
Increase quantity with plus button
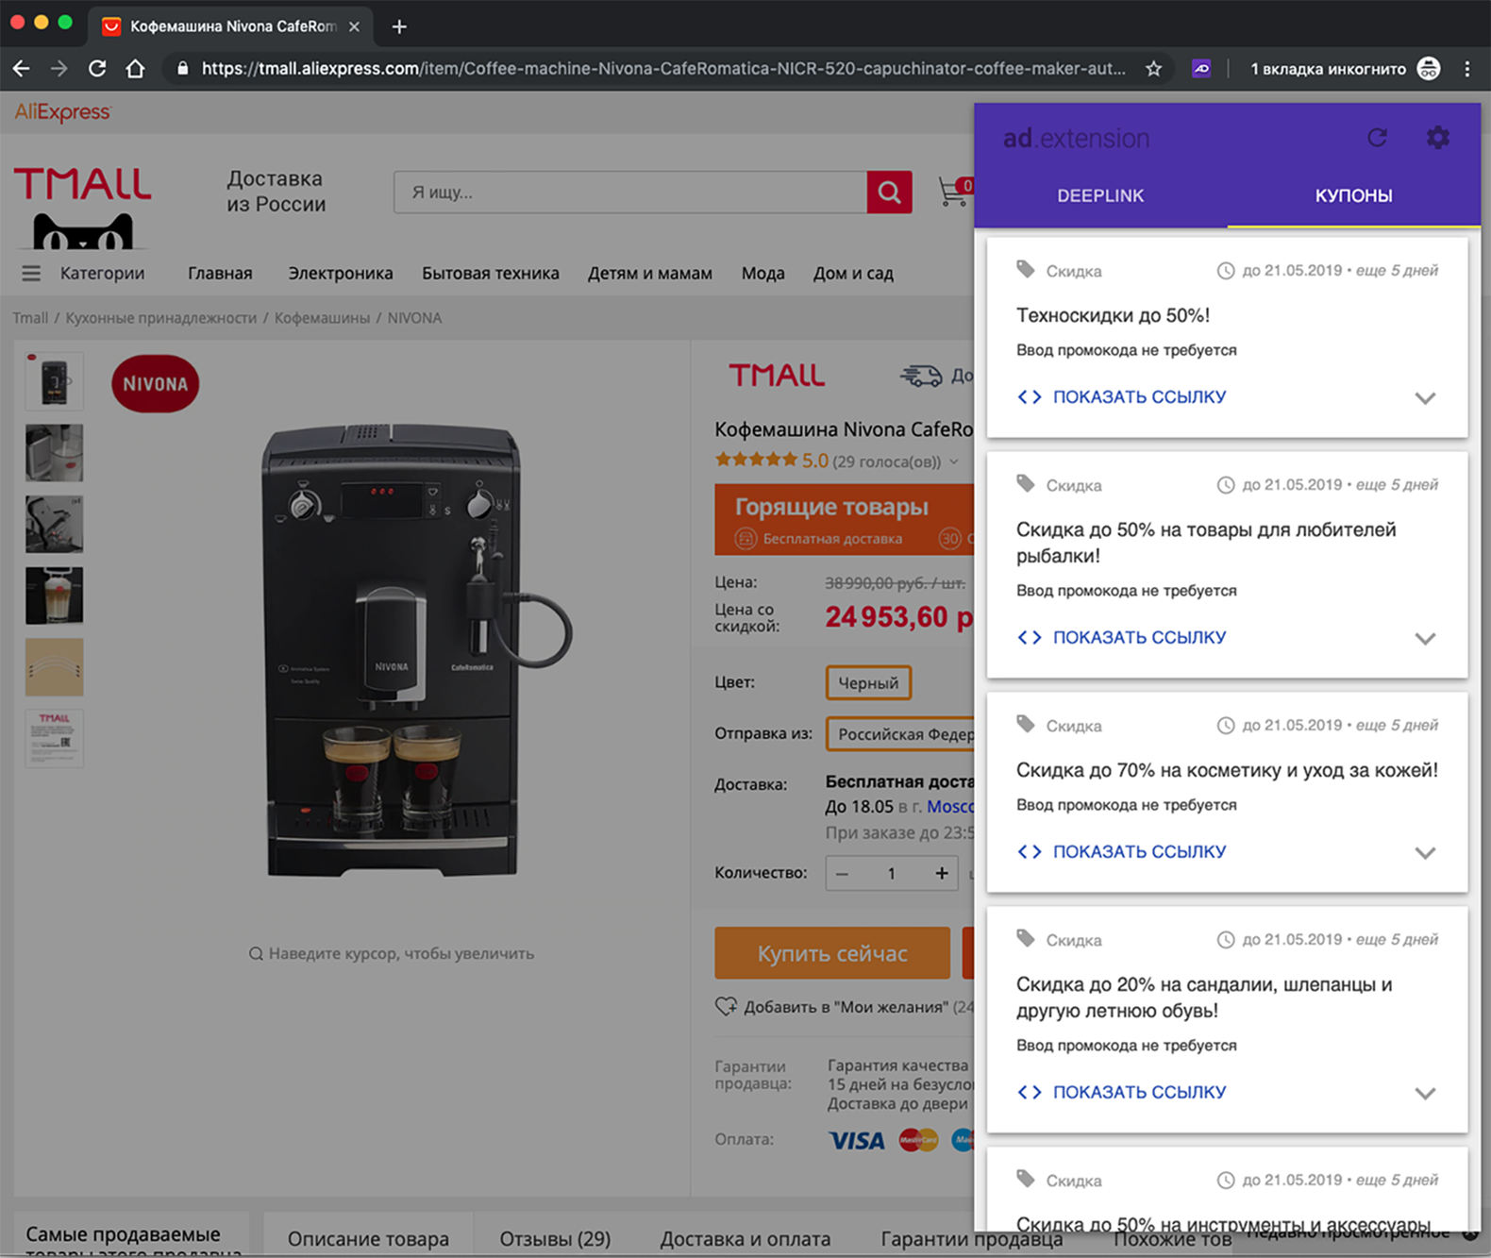click(x=941, y=874)
